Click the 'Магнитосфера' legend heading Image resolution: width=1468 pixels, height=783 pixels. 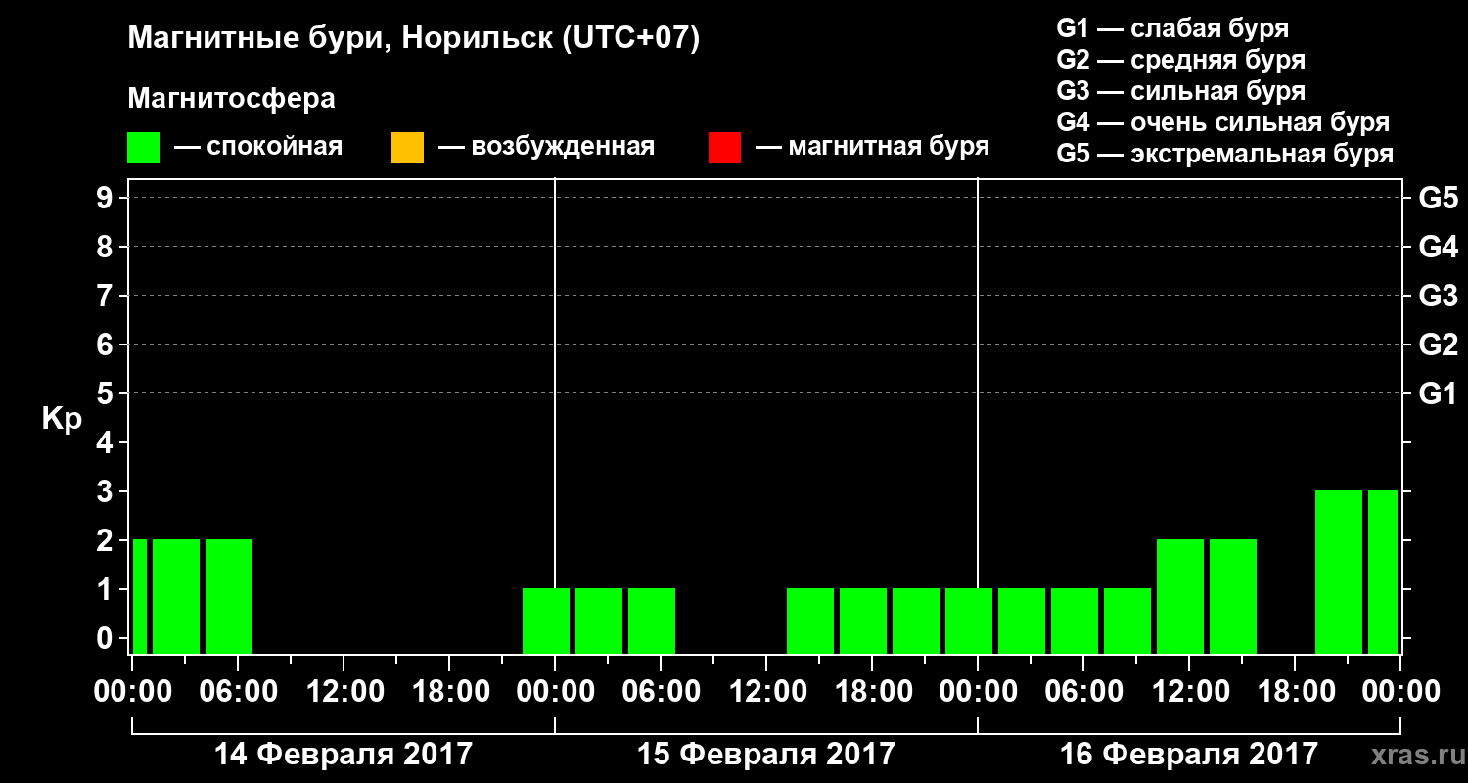coord(231,99)
